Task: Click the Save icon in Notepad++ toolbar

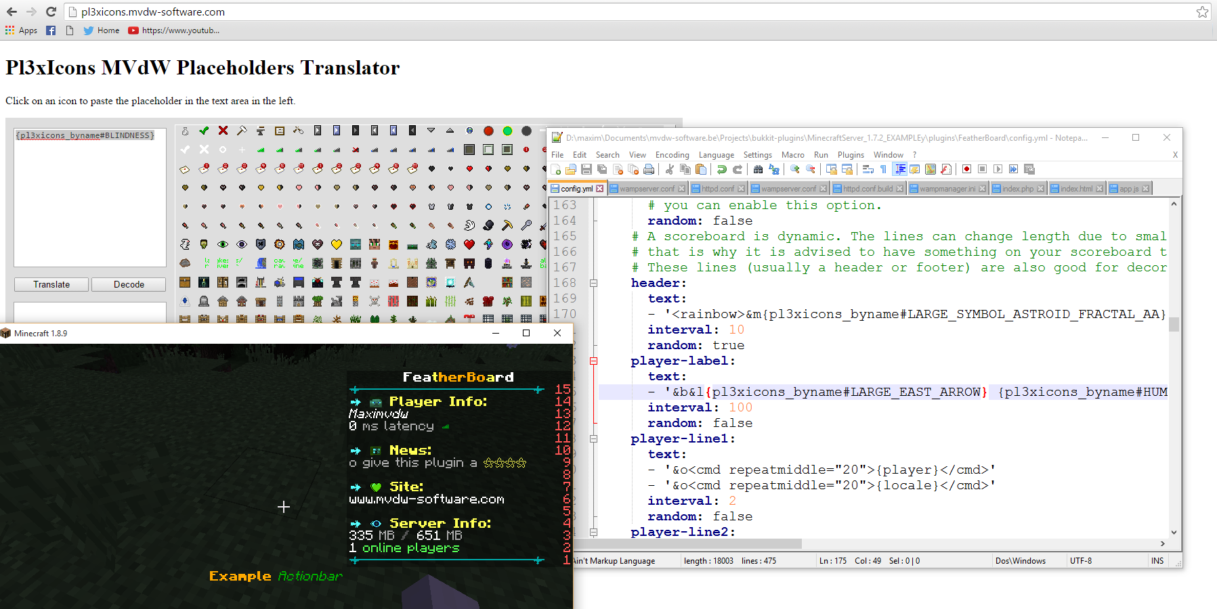Action: pos(586,169)
